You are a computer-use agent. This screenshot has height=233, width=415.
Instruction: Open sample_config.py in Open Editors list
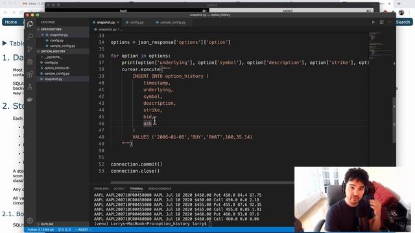point(62,46)
